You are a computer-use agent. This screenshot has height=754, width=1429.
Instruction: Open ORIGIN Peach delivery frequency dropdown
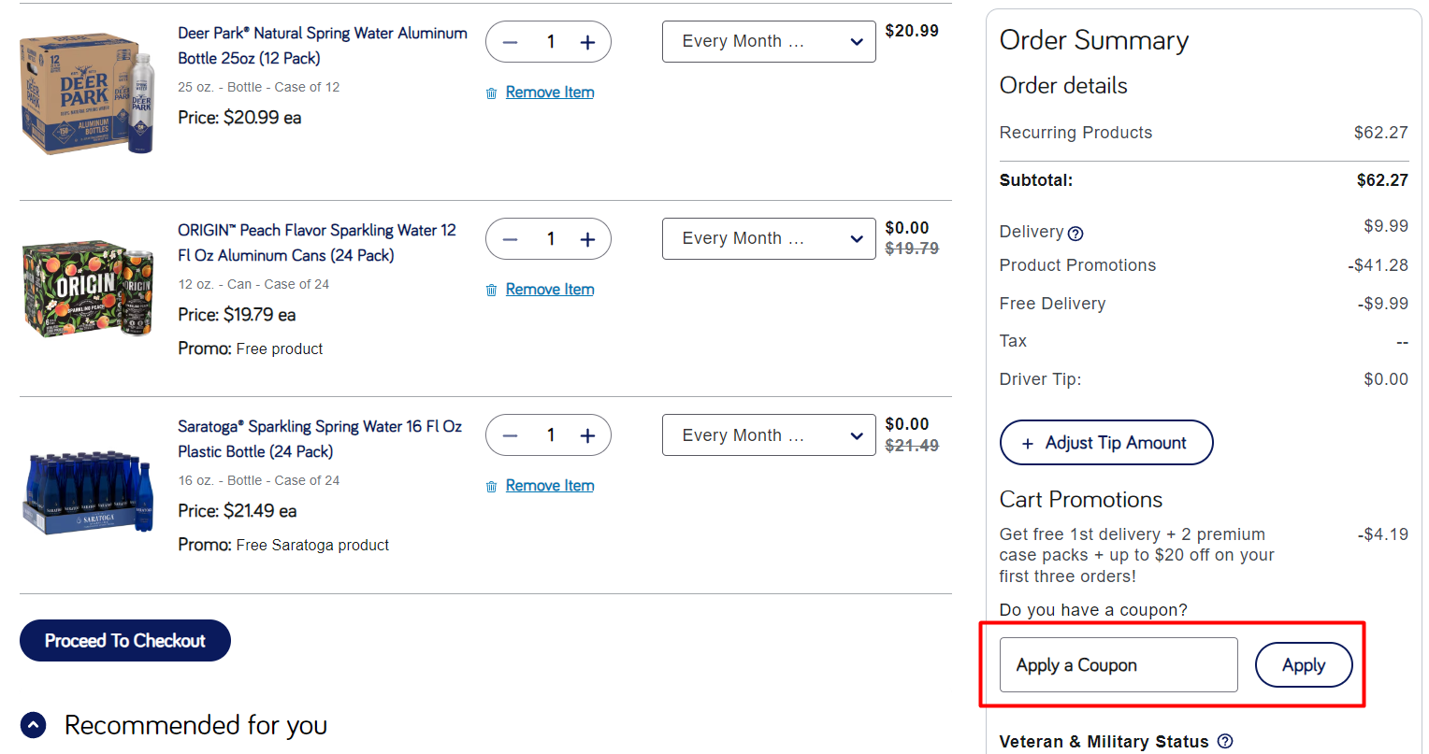click(768, 239)
